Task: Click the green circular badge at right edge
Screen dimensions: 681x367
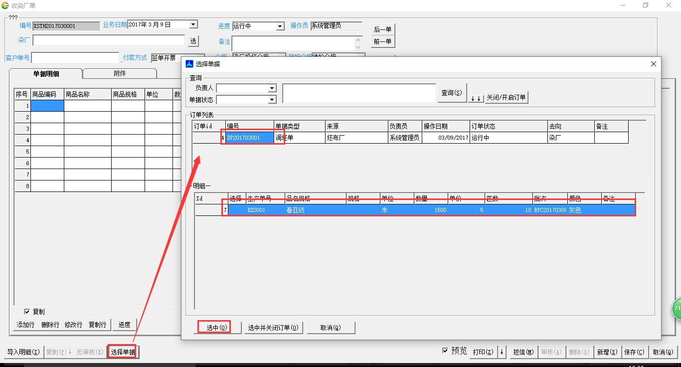Action: point(677,309)
